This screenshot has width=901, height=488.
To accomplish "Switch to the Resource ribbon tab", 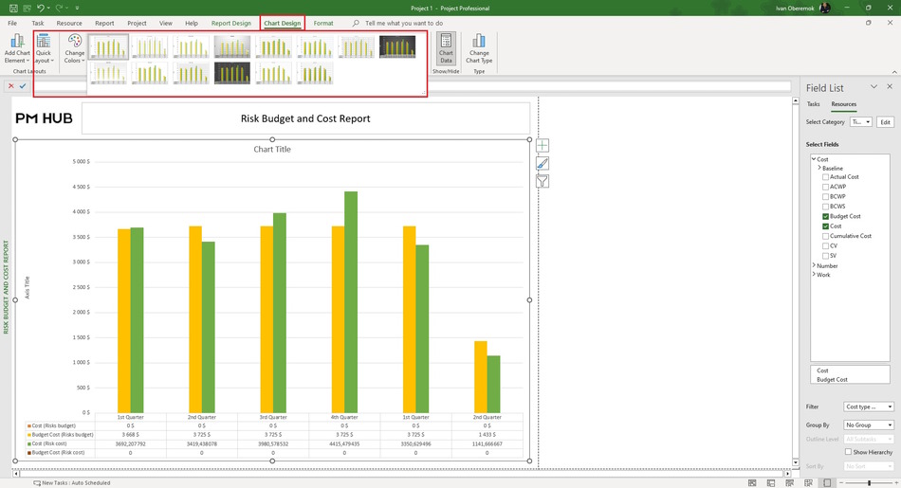I will click(x=69, y=23).
